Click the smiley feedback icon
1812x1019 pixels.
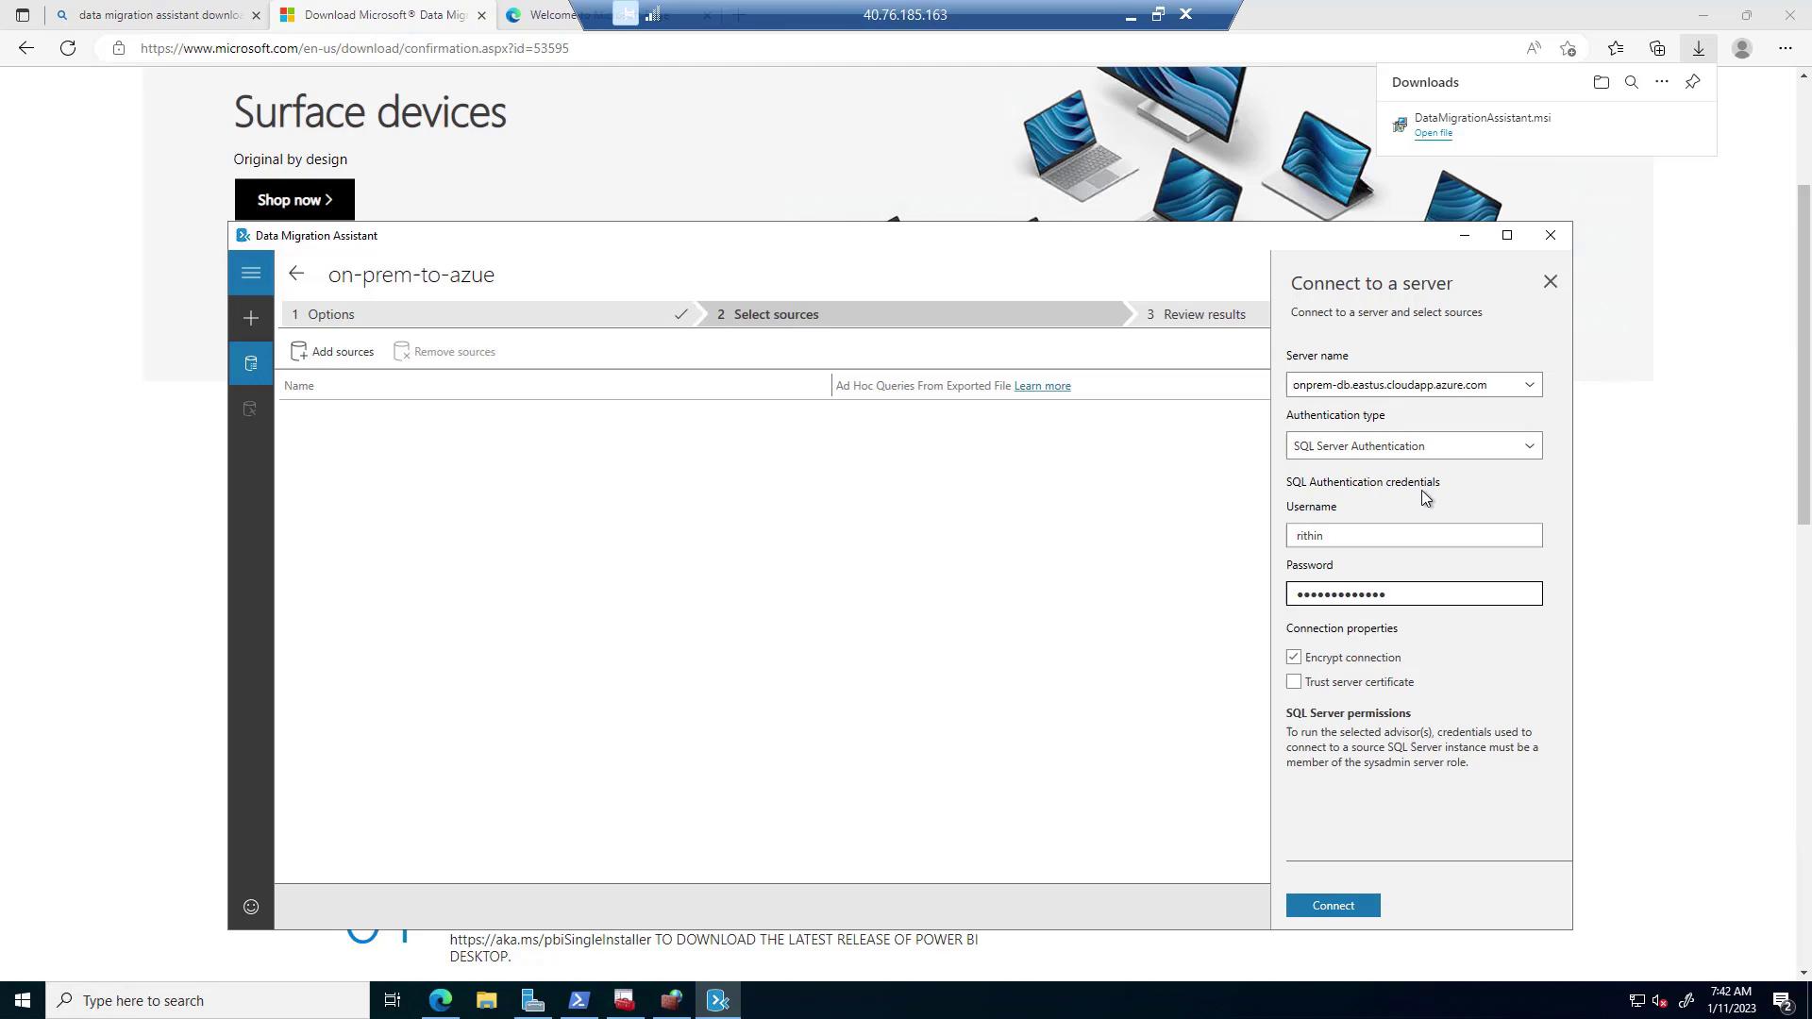[x=250, y=907]
